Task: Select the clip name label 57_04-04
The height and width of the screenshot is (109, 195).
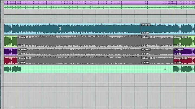Action: tap(22, 50)
